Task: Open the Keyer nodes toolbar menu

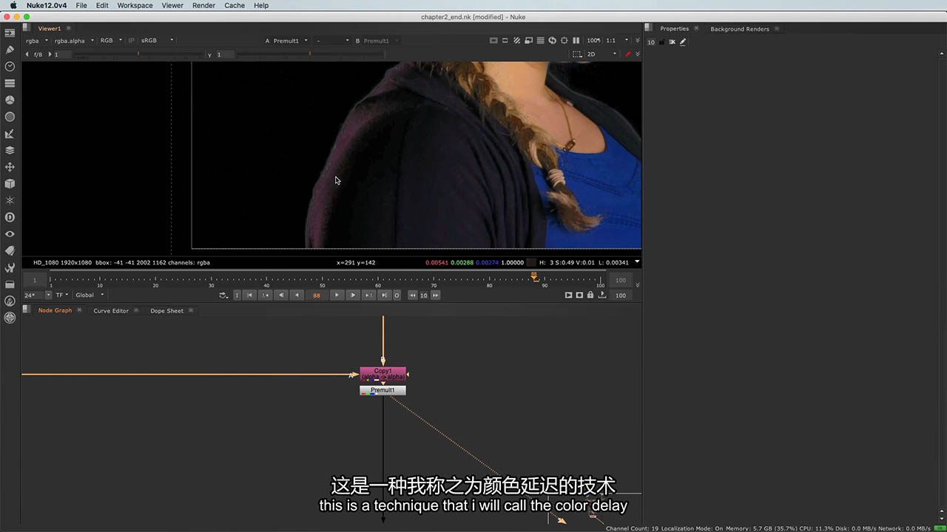Action: (x=10, y=134)
